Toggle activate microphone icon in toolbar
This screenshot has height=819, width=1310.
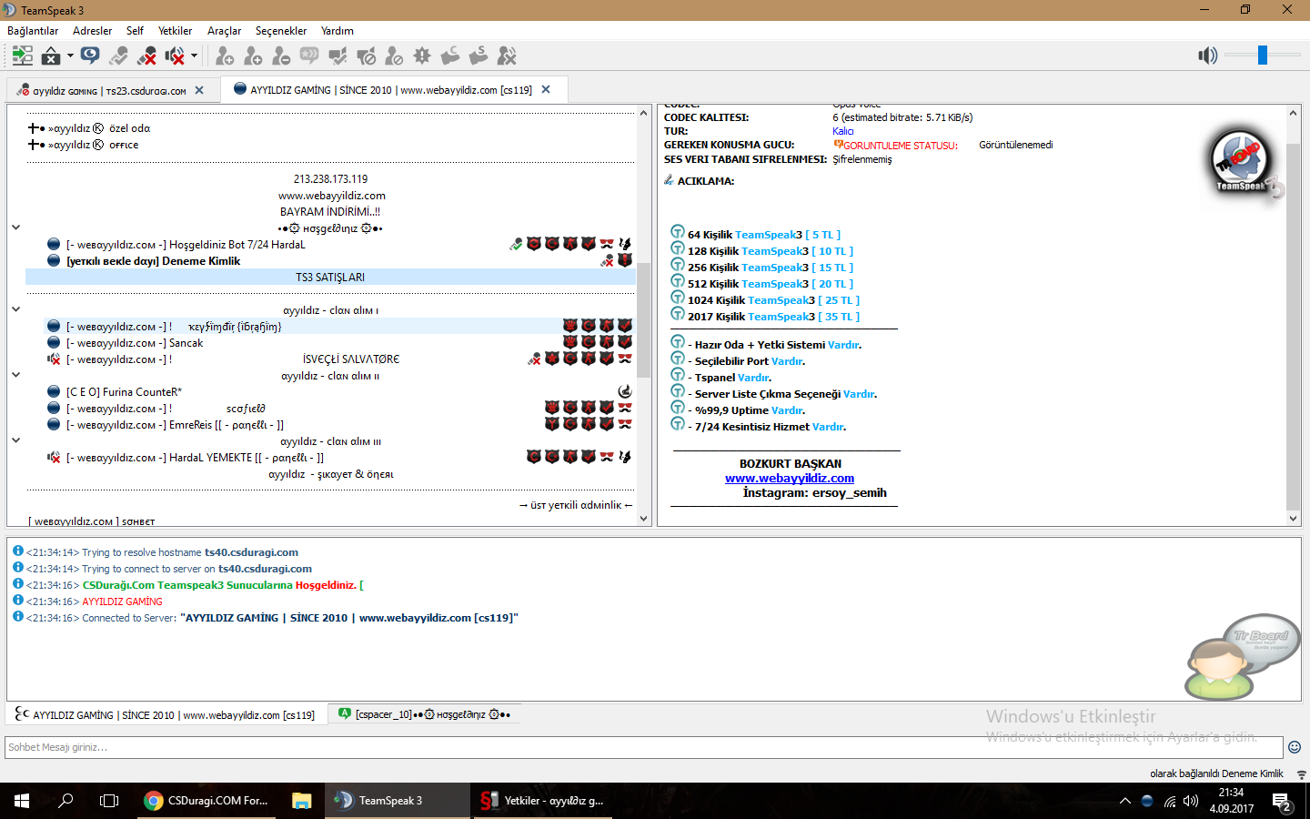tap(118, 56)
